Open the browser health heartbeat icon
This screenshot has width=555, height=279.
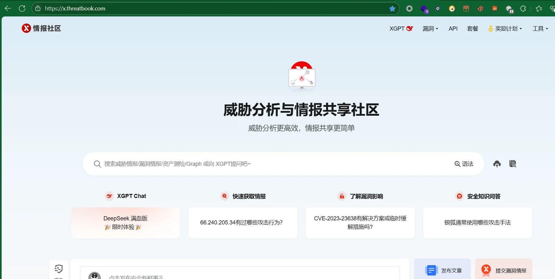(552, 9)
